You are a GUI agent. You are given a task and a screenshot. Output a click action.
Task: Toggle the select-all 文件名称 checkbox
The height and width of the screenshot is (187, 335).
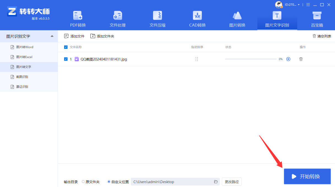tap(66, 47)
